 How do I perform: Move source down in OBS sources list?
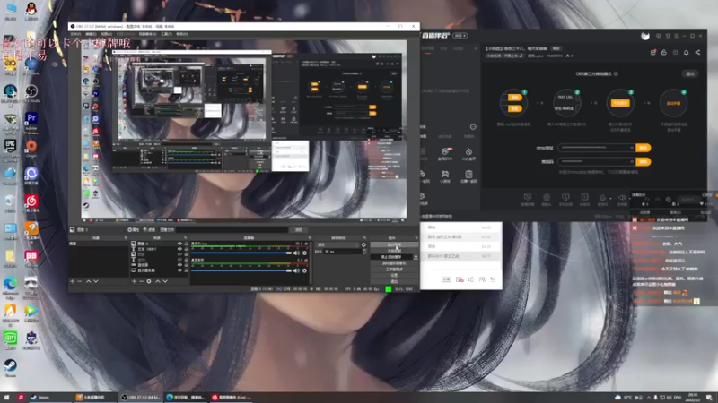coord(165,281)
